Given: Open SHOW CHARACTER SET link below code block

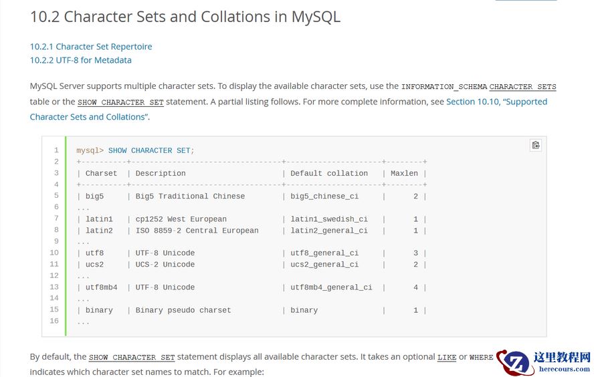Looking at the screenshot, I should pyautogui.click(x=132, y=358).
